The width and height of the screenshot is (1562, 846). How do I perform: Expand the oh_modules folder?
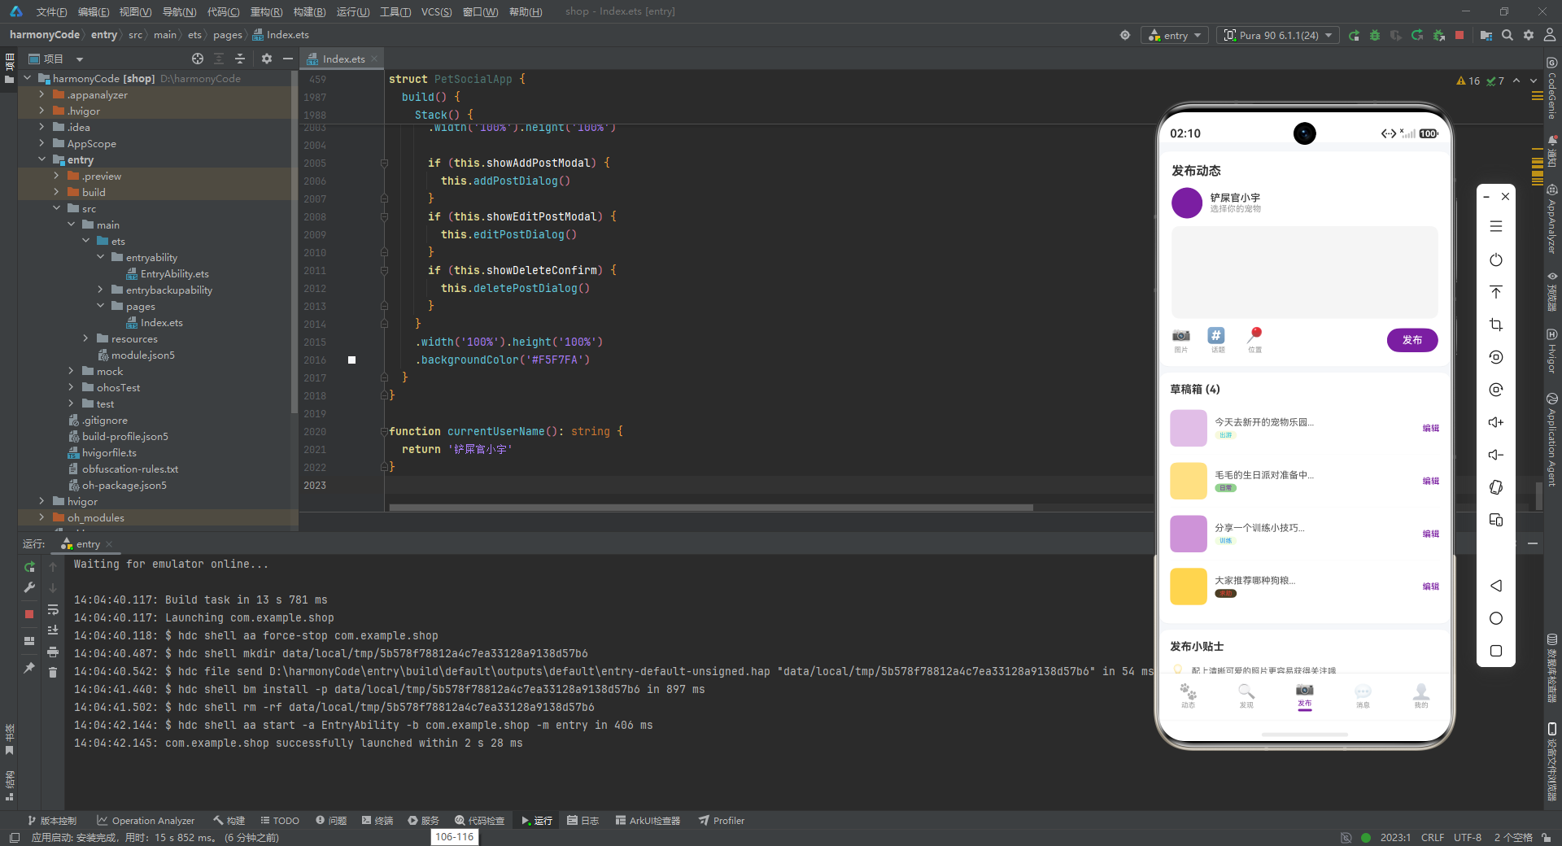[x=41, y=517]
